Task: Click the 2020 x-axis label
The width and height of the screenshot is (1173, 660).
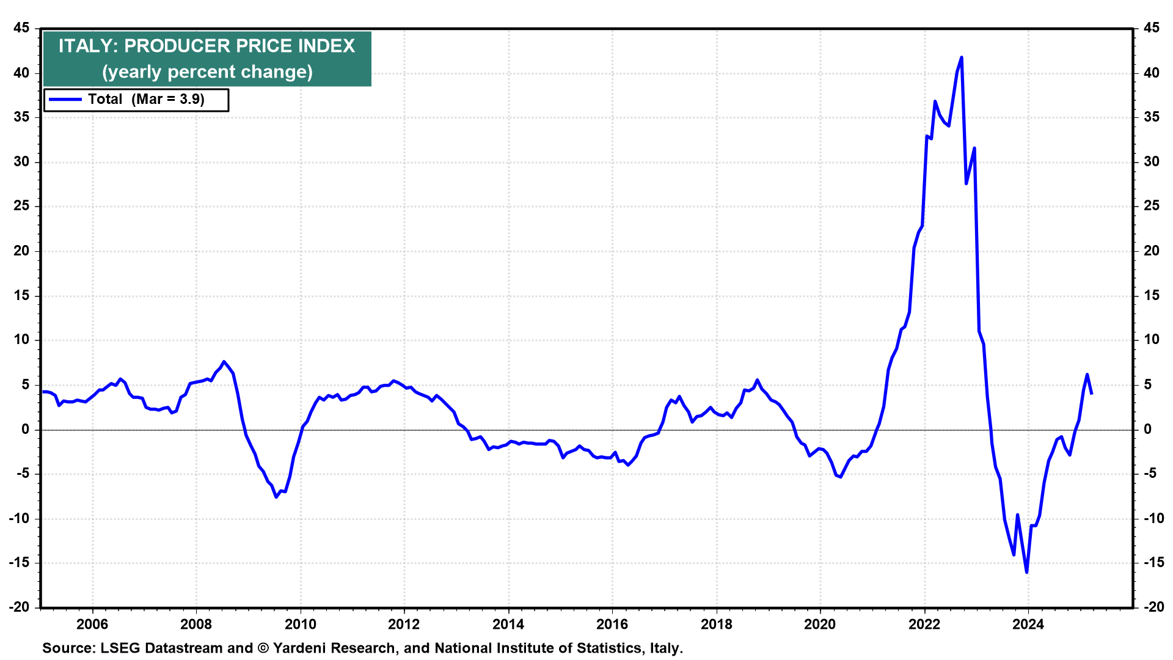Action: pyautogui.click(x=820, y=624)
